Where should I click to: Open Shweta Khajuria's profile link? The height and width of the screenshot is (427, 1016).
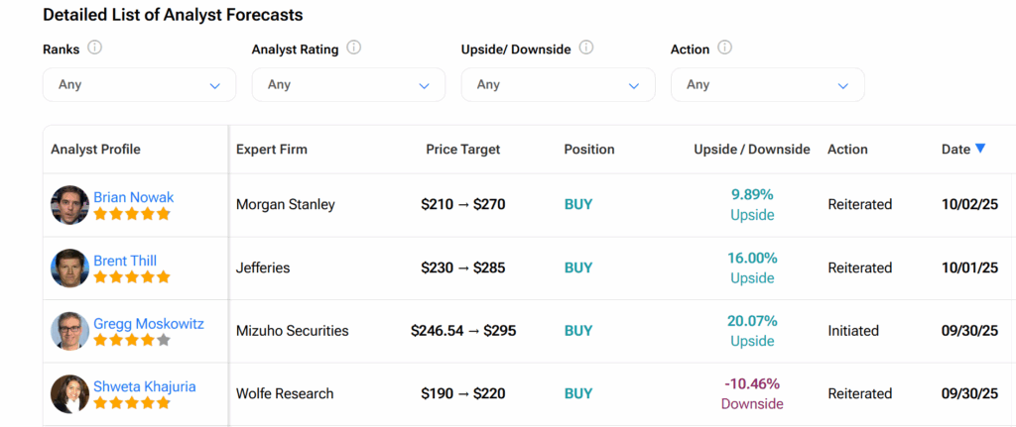(145, 386)
